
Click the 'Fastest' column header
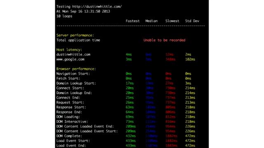click(x=132, y=21)
